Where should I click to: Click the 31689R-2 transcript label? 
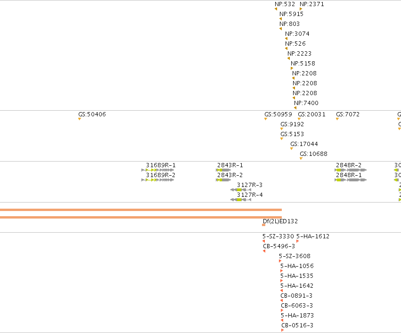161,175
